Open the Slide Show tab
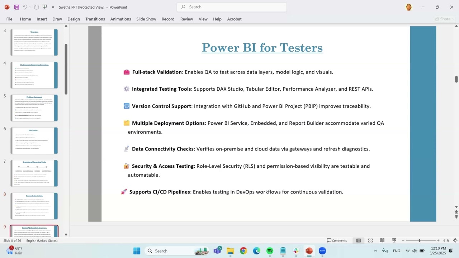Viewport: 459px width, 258px height. pos(146,19)
